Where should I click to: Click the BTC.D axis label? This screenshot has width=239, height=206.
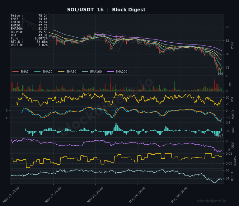click(x=232, y=176)
